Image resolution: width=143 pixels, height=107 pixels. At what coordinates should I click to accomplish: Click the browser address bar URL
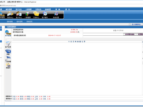[x=8, y=6]
